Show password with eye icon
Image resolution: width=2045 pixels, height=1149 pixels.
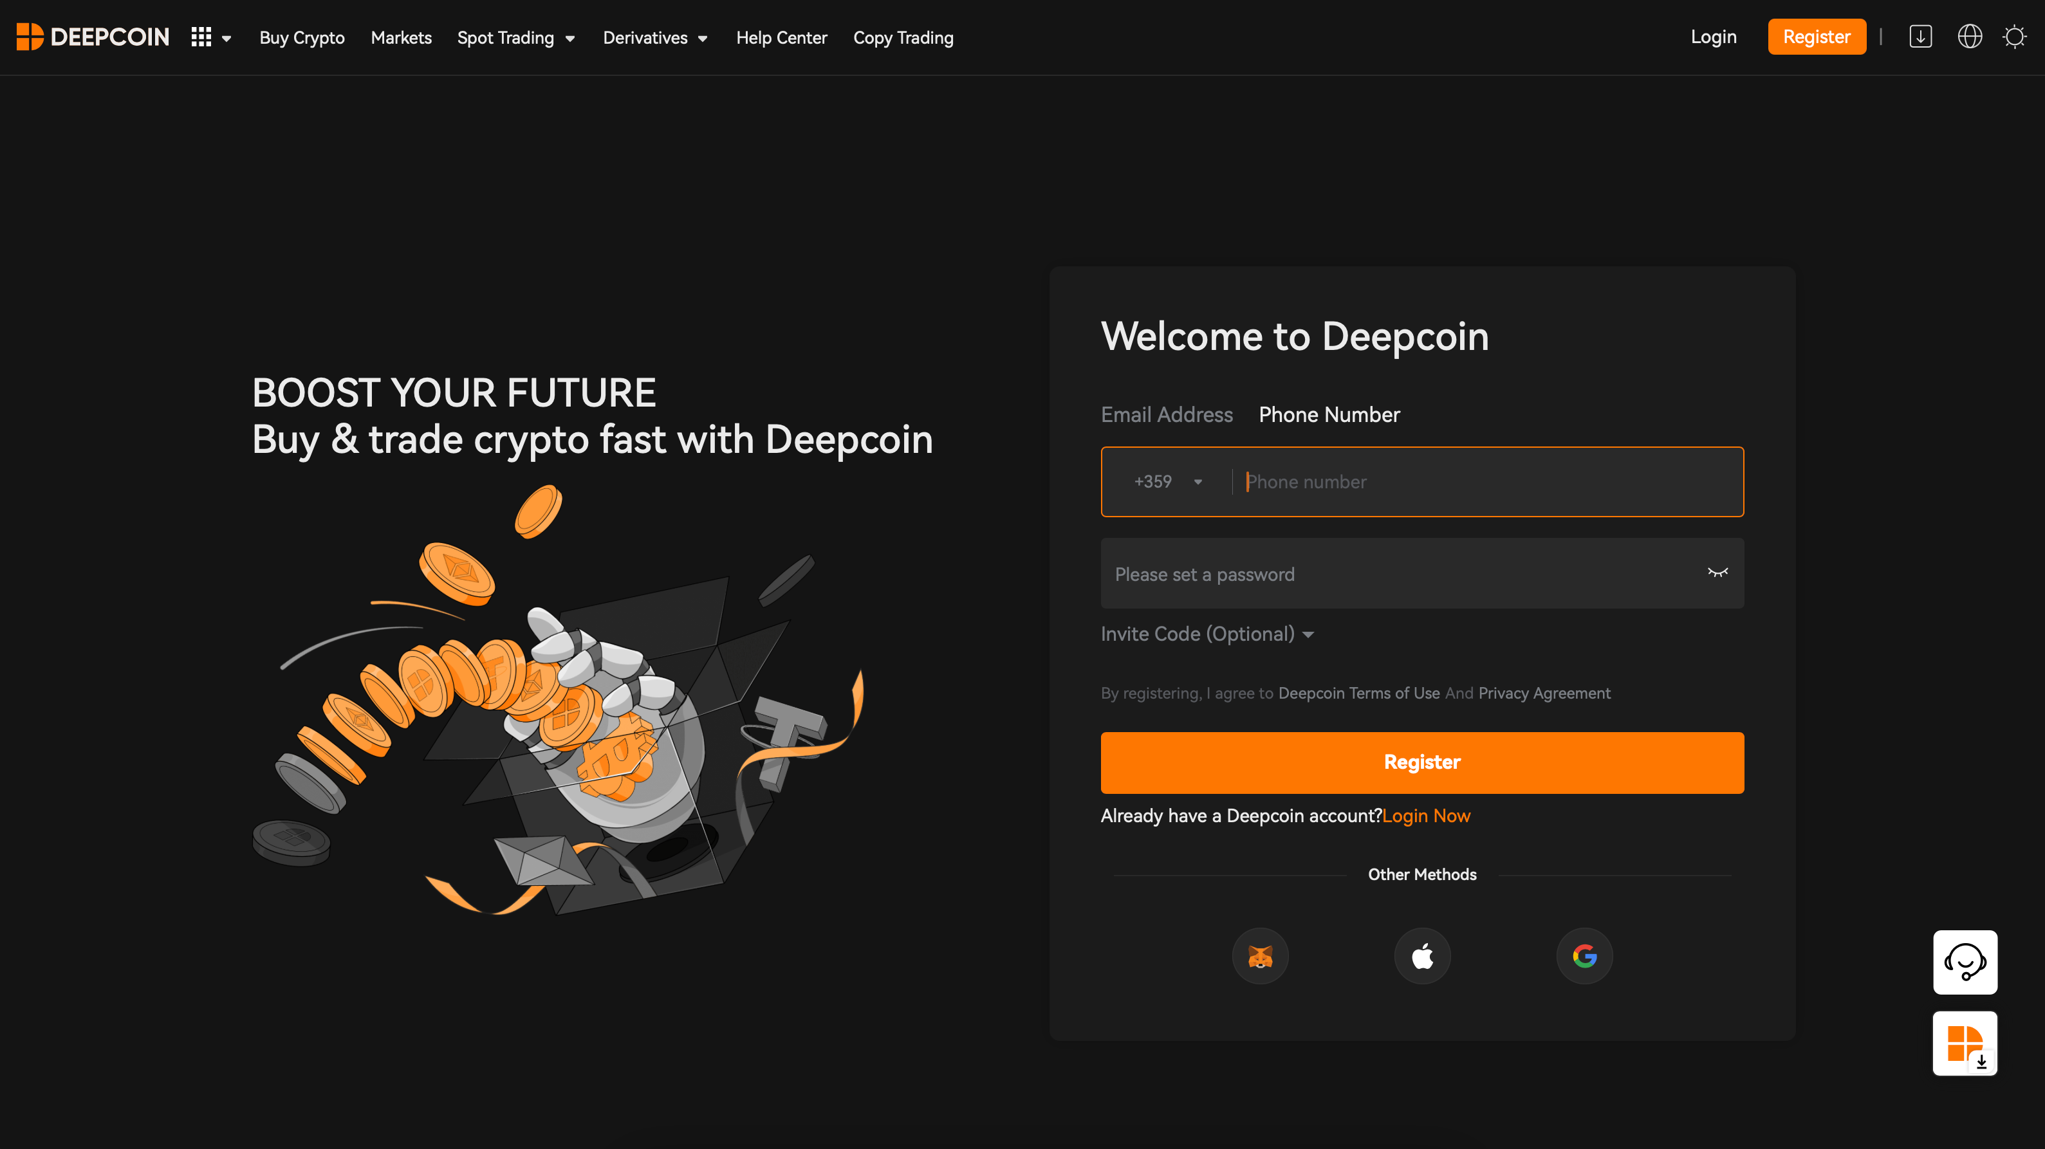[x=1717, y=573]
